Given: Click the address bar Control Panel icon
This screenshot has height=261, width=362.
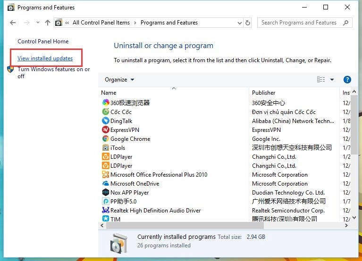Looking at the screenshot, I should (x=59, y=23).
